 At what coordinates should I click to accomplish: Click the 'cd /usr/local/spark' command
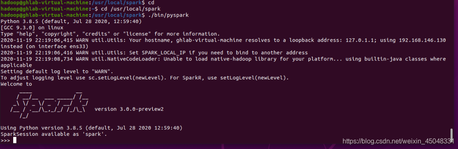coord(131,9)
